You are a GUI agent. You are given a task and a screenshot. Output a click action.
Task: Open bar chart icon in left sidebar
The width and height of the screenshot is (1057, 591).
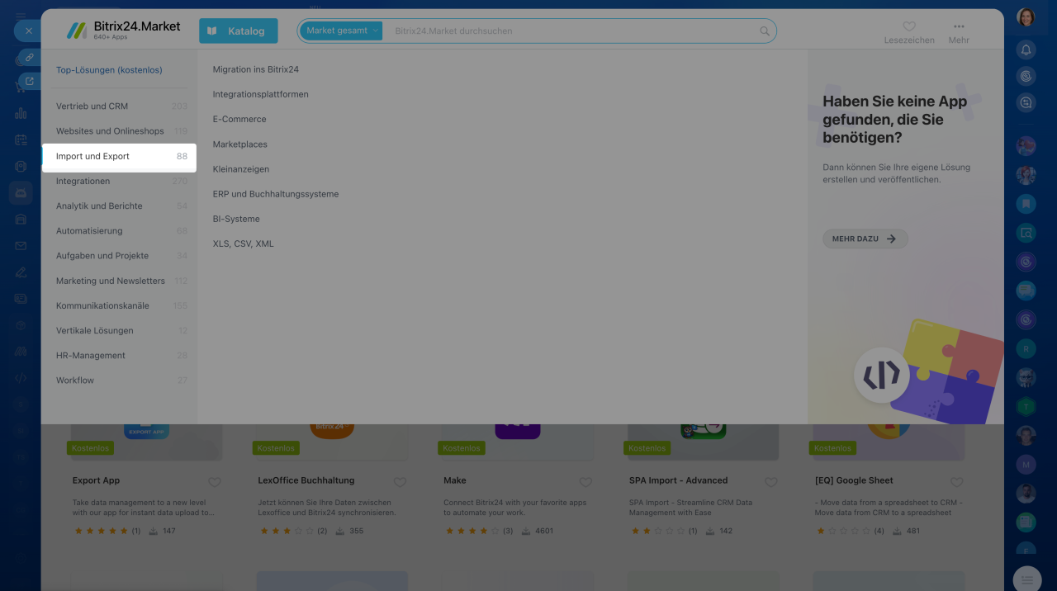pyautogui.click(x=21, y=113)
